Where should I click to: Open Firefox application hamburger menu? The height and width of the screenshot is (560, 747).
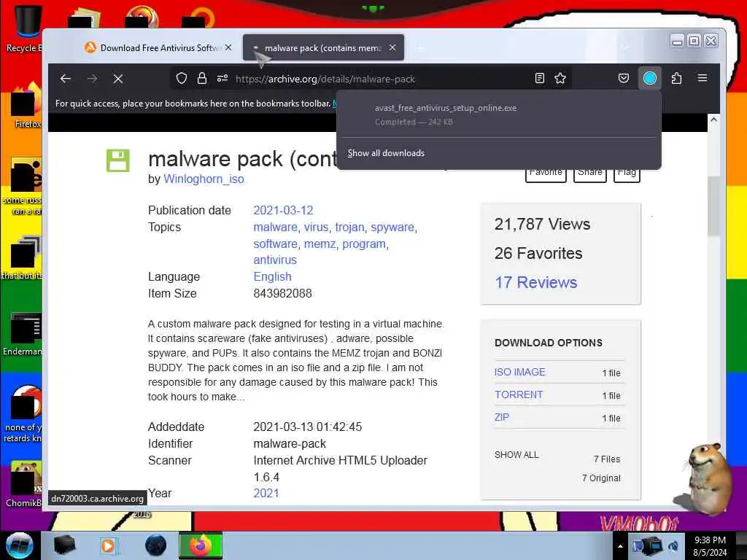coord(703,77)
